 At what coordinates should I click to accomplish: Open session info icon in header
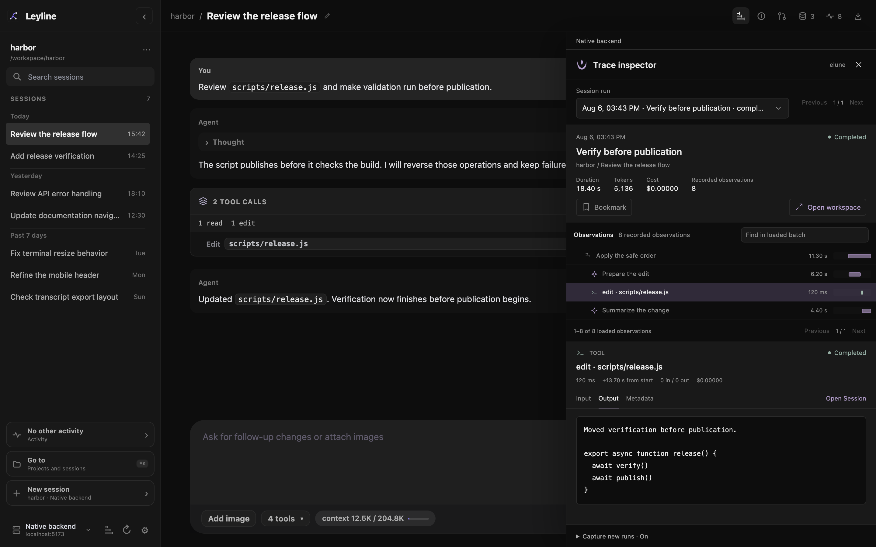click(x=761, y=16)
